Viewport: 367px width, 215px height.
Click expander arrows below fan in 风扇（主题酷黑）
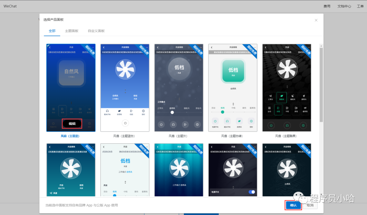point(287,87)
